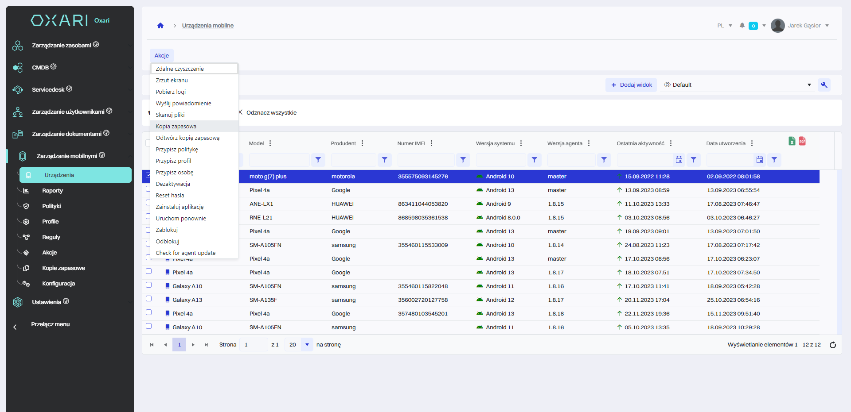Screen dimensions: 851x412
Task: Tick the checkbox for Galaxy A13 row
Action: click(149, 299)
